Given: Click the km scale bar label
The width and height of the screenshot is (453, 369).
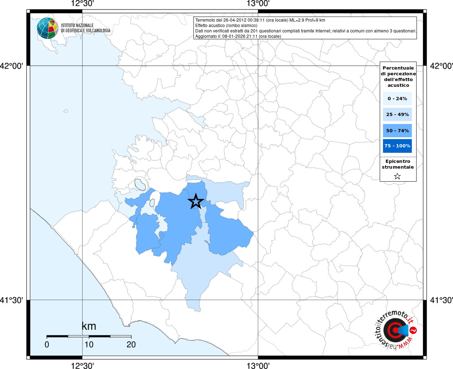Looking at the screenshot, I should pyautogui.click(x=89, y=326).
